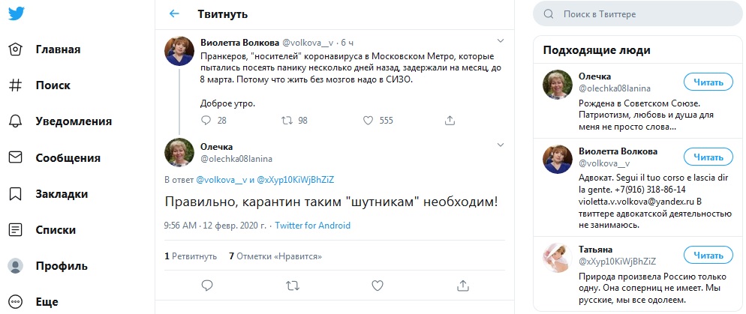Expand the chevron menu on Олечка's reply
Image resolution: width=746 pixels, height=314 pixels.
coord(501,146)
